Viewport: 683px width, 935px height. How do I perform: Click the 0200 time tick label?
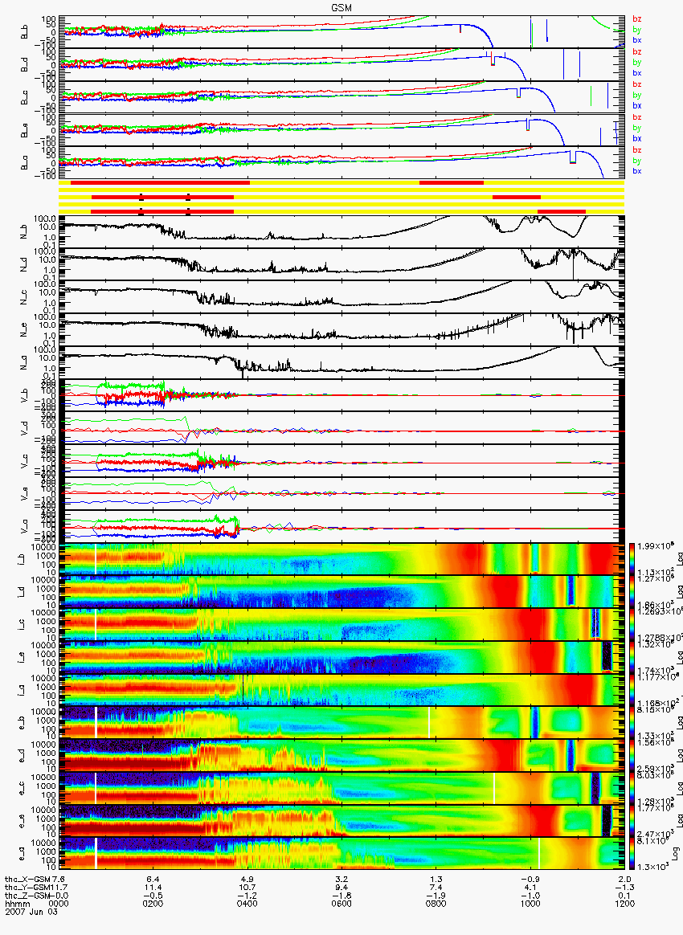(153, 904)
